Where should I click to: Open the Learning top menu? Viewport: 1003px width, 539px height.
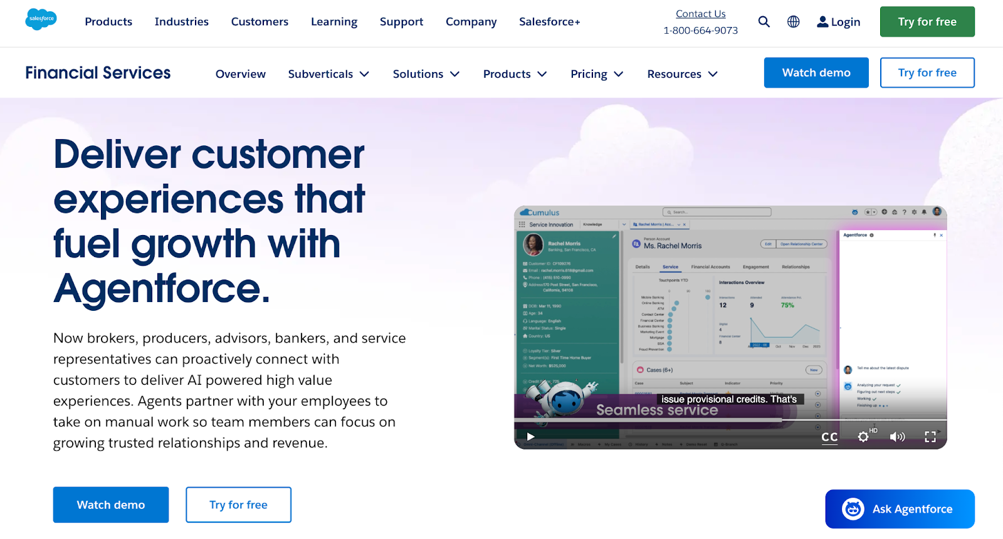pyautogui.click(x=334, y=21)
